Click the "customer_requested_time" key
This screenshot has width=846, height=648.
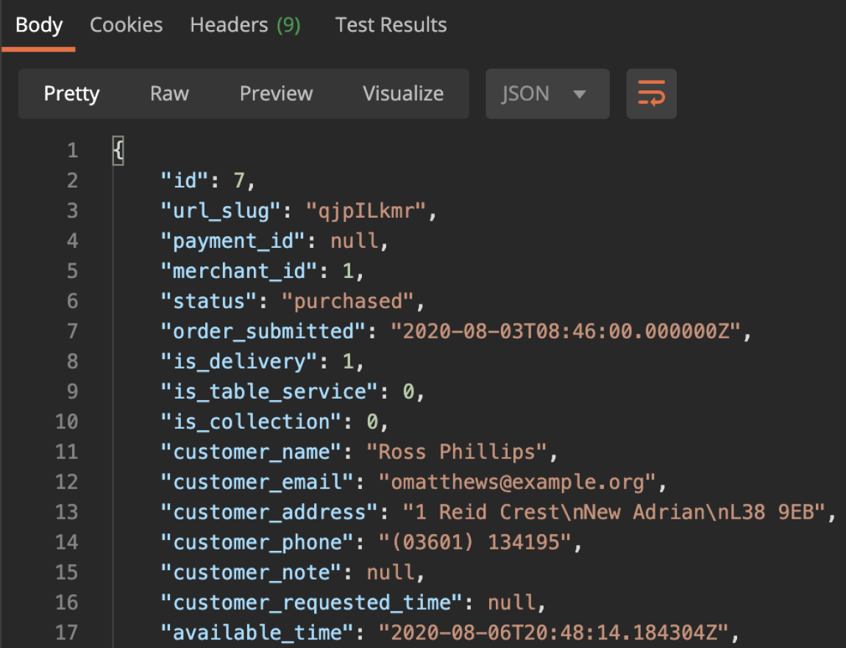tap(311, 602)
